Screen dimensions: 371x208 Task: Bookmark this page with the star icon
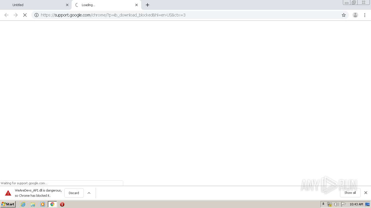point(344,15)
